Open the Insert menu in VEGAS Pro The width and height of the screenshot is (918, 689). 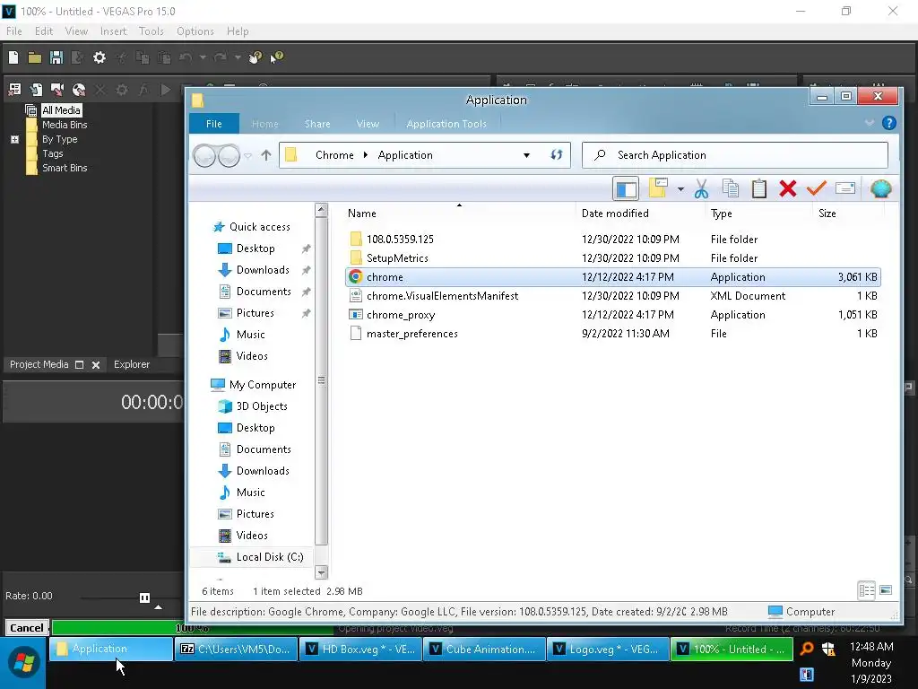tap(113, 31)
